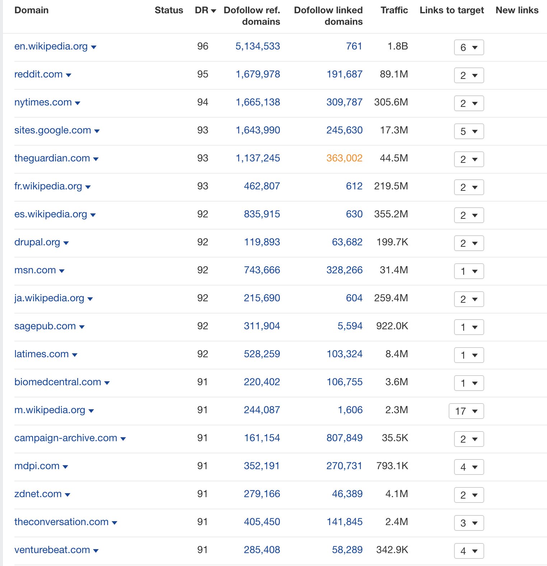Expand links to target for nytimes.com
The image size is (547, 566).
(x=469, y=103)
